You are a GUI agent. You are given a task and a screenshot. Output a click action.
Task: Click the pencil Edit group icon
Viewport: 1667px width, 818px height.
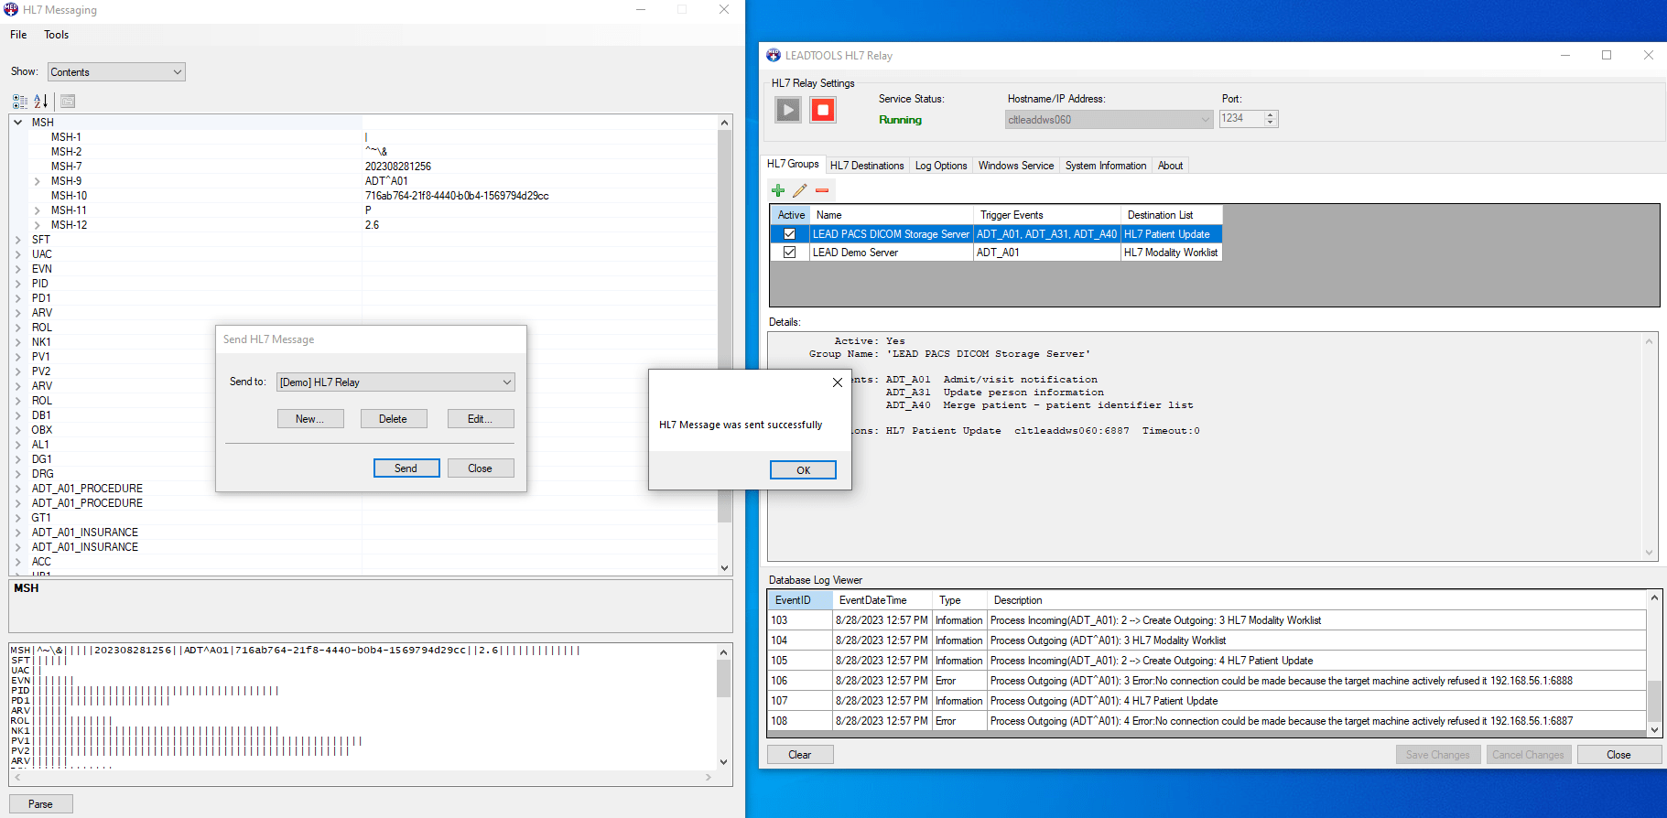point(800,190)
